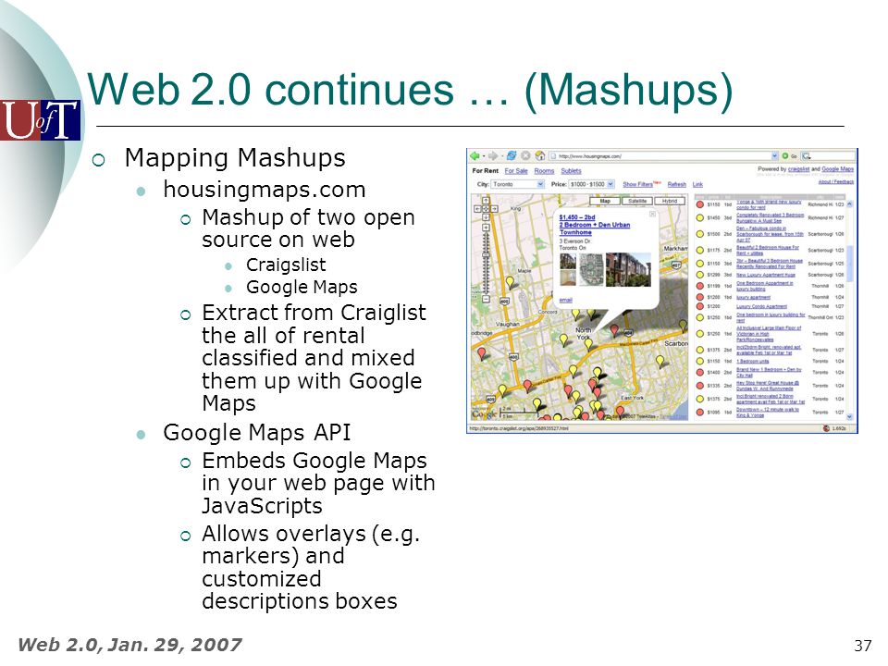Select the Sublets tab

point(572,170)
